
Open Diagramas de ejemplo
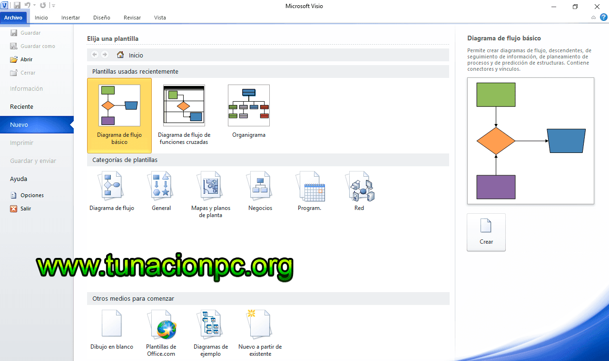(211, 333)
